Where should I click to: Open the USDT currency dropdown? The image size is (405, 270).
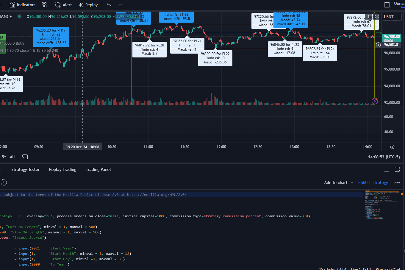(392, 17)
